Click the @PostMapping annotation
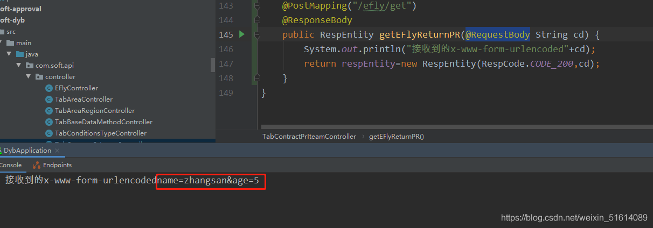This screenshot has width=653, height=228. tap(314, 6)
